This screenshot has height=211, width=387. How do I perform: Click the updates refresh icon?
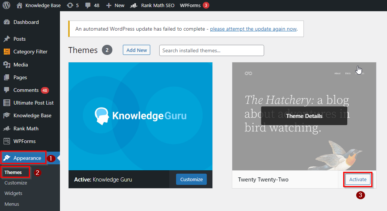(x=70, y=5)
